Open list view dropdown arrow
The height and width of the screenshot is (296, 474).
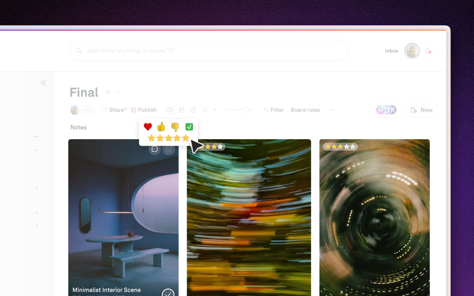215,110
